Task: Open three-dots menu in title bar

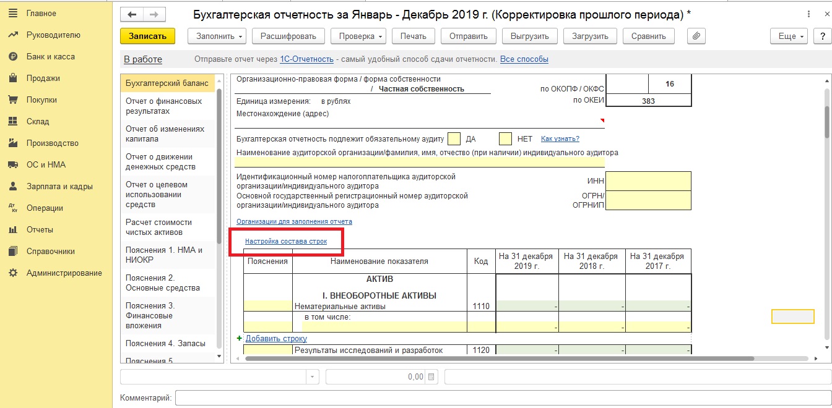Action: click(x=808, y=14)
